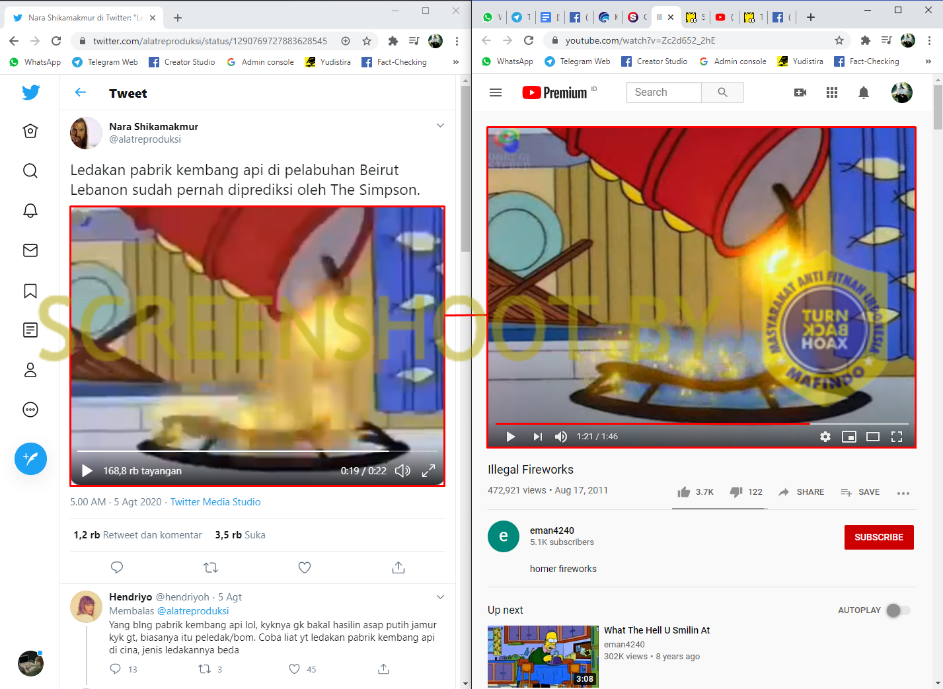Open Twitter Lists icon
The width and height of the screenshot is (943, 689).
pos(30,330)
